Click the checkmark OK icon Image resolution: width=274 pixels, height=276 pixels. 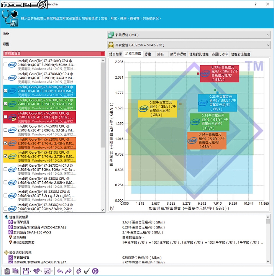click(x=87, y=271)
